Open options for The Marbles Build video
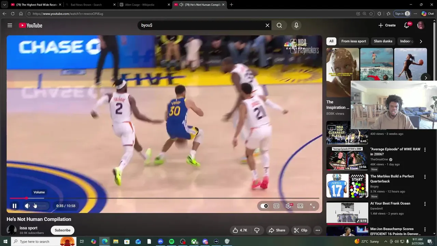This screenshot has height=246, width=437. (x=425, y=177)
